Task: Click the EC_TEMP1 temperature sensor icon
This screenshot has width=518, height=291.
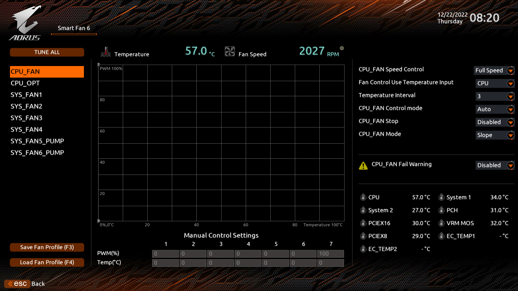Action: pyautogui.click(x=441, y=236)
